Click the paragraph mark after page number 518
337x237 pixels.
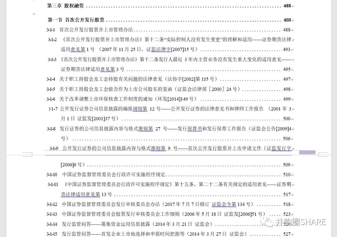292,204
